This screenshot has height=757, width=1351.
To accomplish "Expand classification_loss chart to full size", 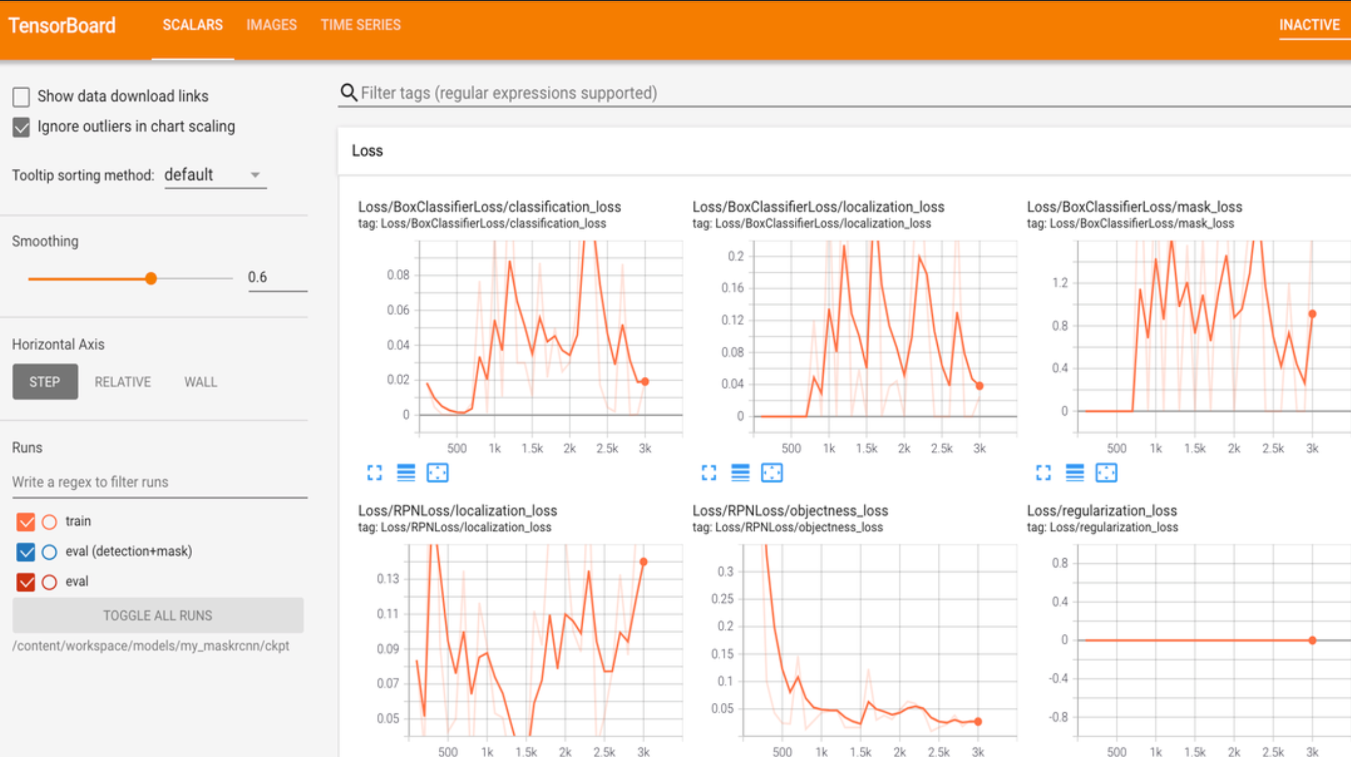I will pos(374,472).
